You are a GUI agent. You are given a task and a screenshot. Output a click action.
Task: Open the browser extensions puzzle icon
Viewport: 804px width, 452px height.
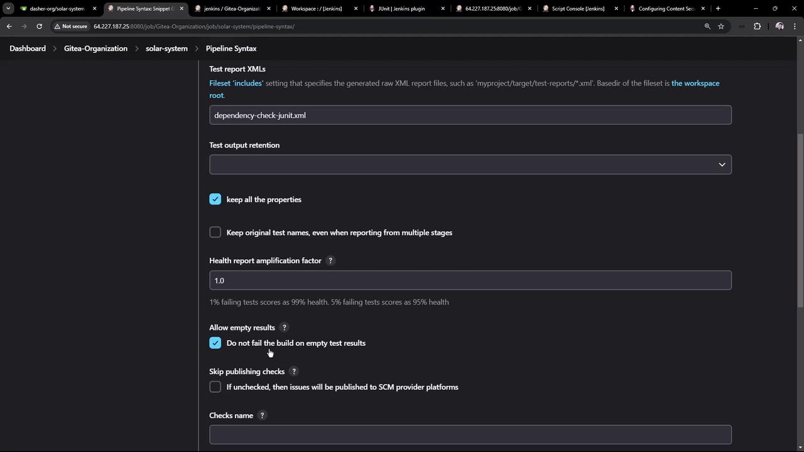click(x=757, y=26)
